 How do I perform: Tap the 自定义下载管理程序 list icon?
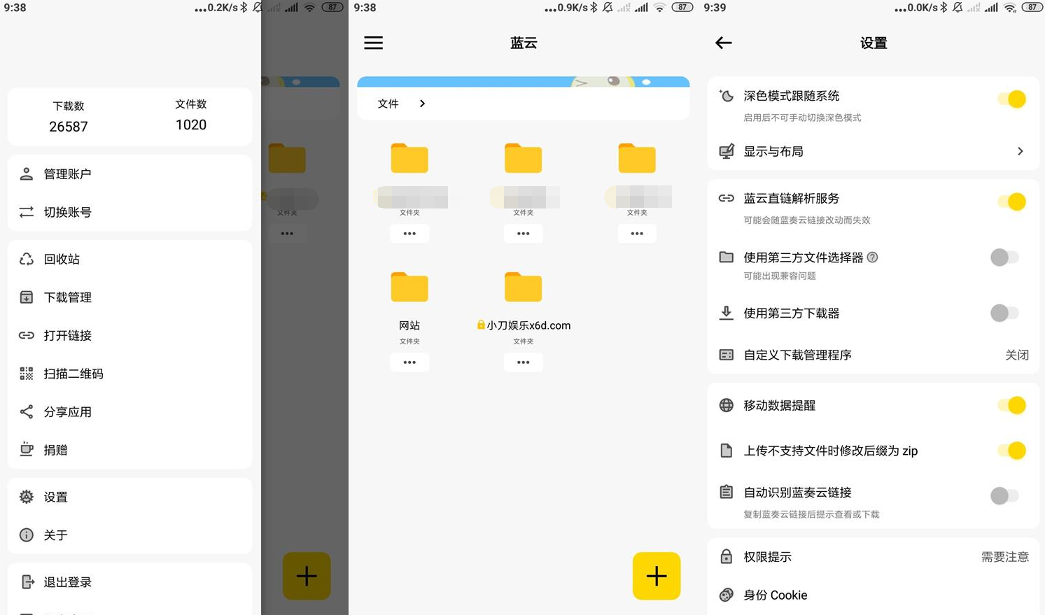click(727, 355)
